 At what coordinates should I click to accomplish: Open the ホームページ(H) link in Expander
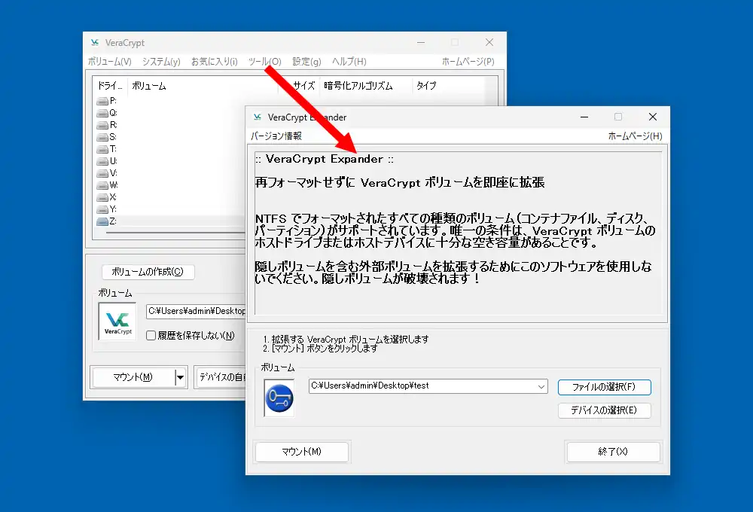[x=632, y=136]
